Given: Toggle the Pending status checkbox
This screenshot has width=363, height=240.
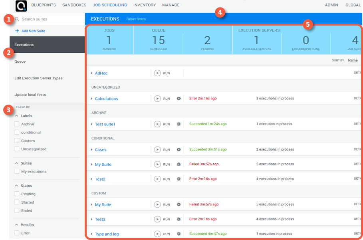Looking at the screenshot, I should (x=17, y=194).
